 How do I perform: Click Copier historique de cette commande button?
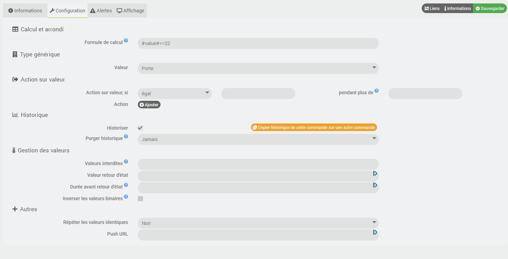314,127
